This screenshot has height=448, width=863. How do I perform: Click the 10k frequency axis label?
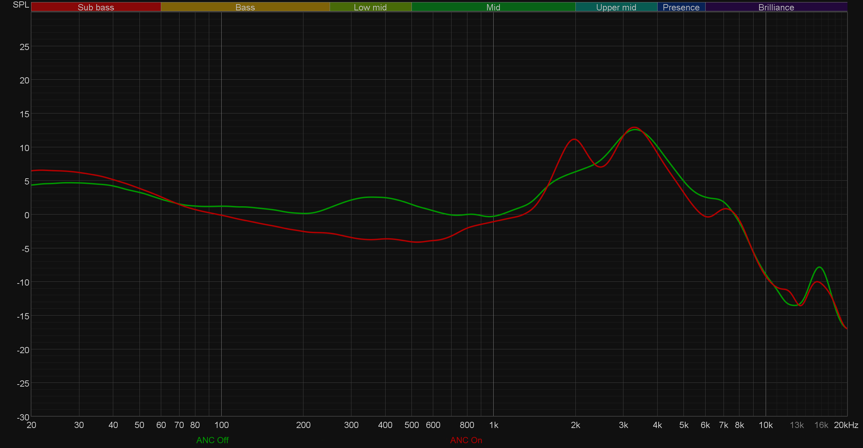tap(765, 425)
